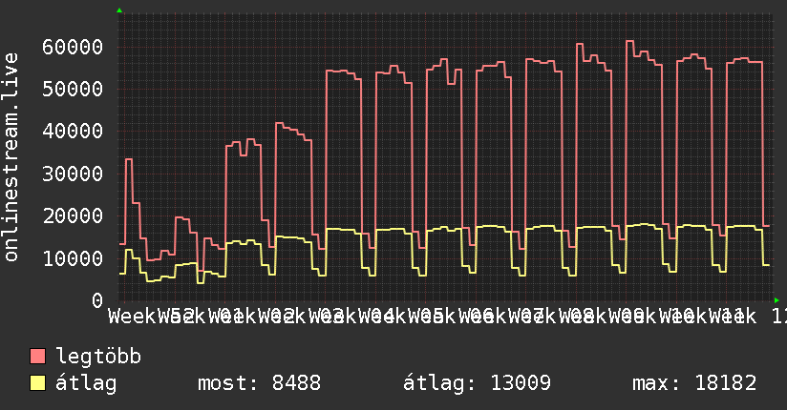Click the 50000 y-axis label

click(73, 90)
